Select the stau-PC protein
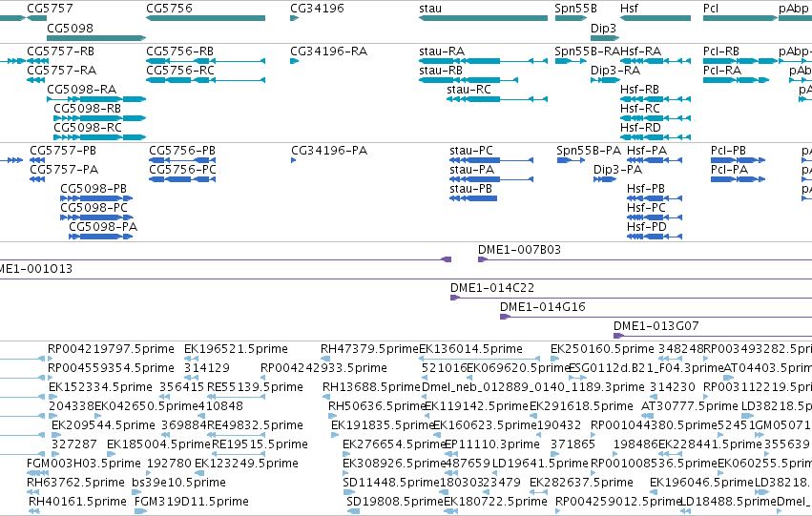The height and width of the screenshot is (516, 812). click(x=491, y=160)
